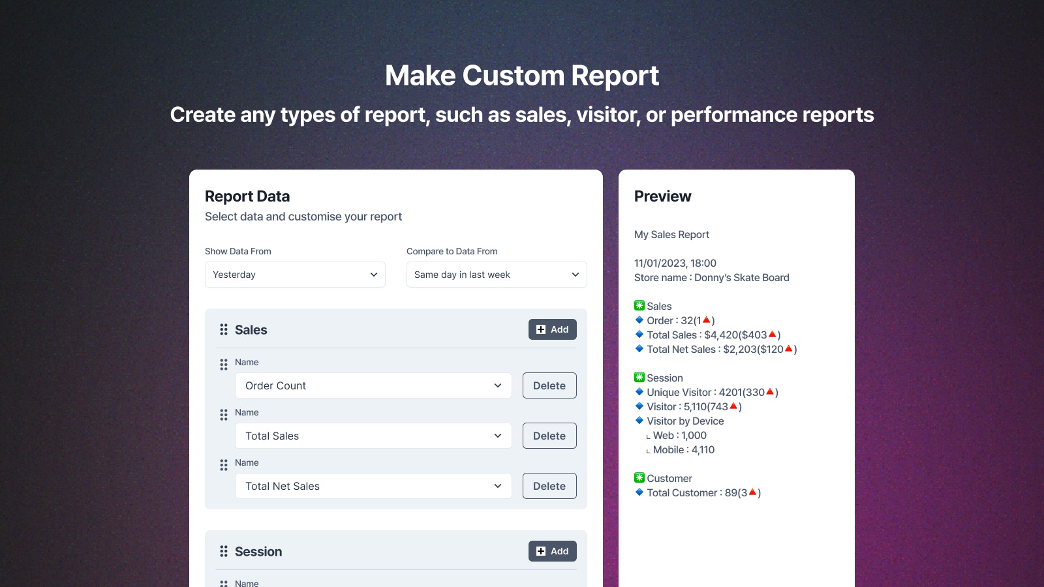This screenshot has width=1044, height=587.
Task: Delete the Total Net Sales row
Action: pos(549,486)
